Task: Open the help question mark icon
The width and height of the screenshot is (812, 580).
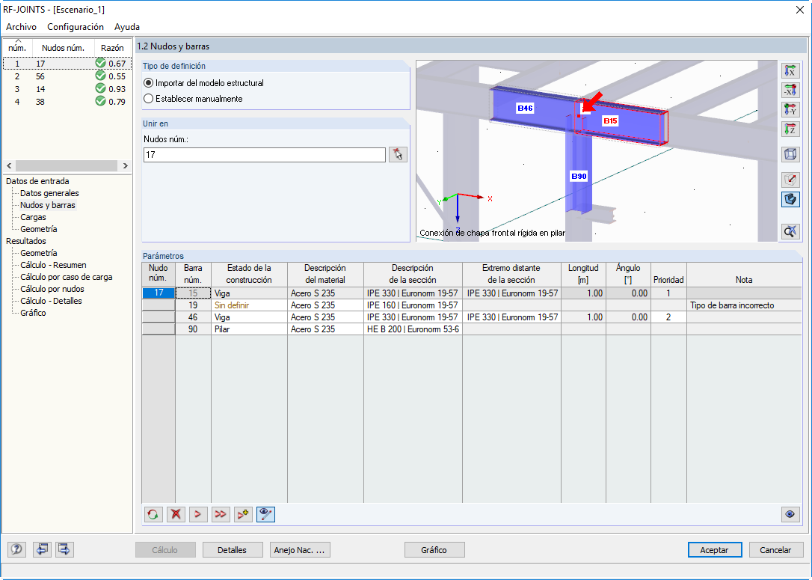Action: click(16, 549)
